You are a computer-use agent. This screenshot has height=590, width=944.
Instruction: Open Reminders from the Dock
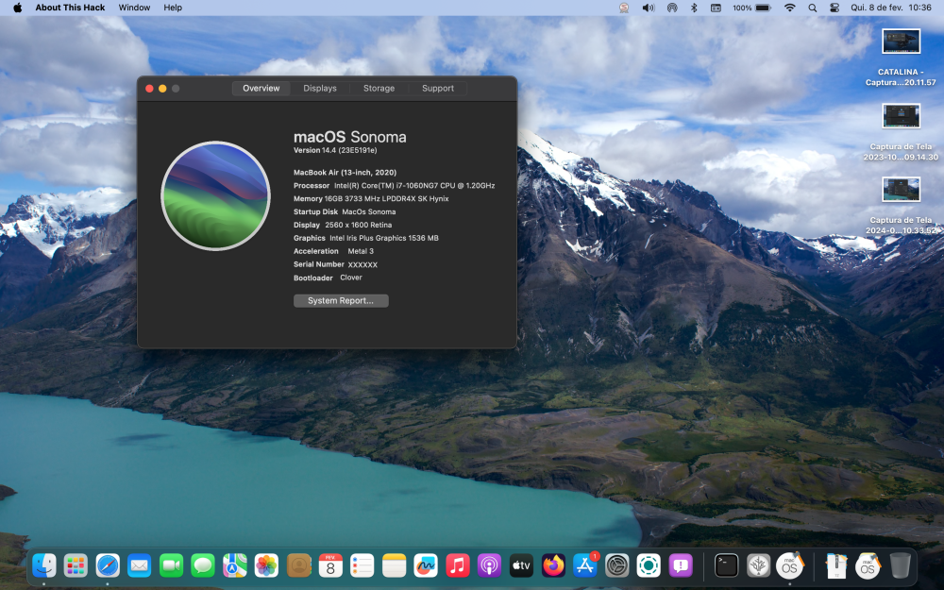click(362, 565)
